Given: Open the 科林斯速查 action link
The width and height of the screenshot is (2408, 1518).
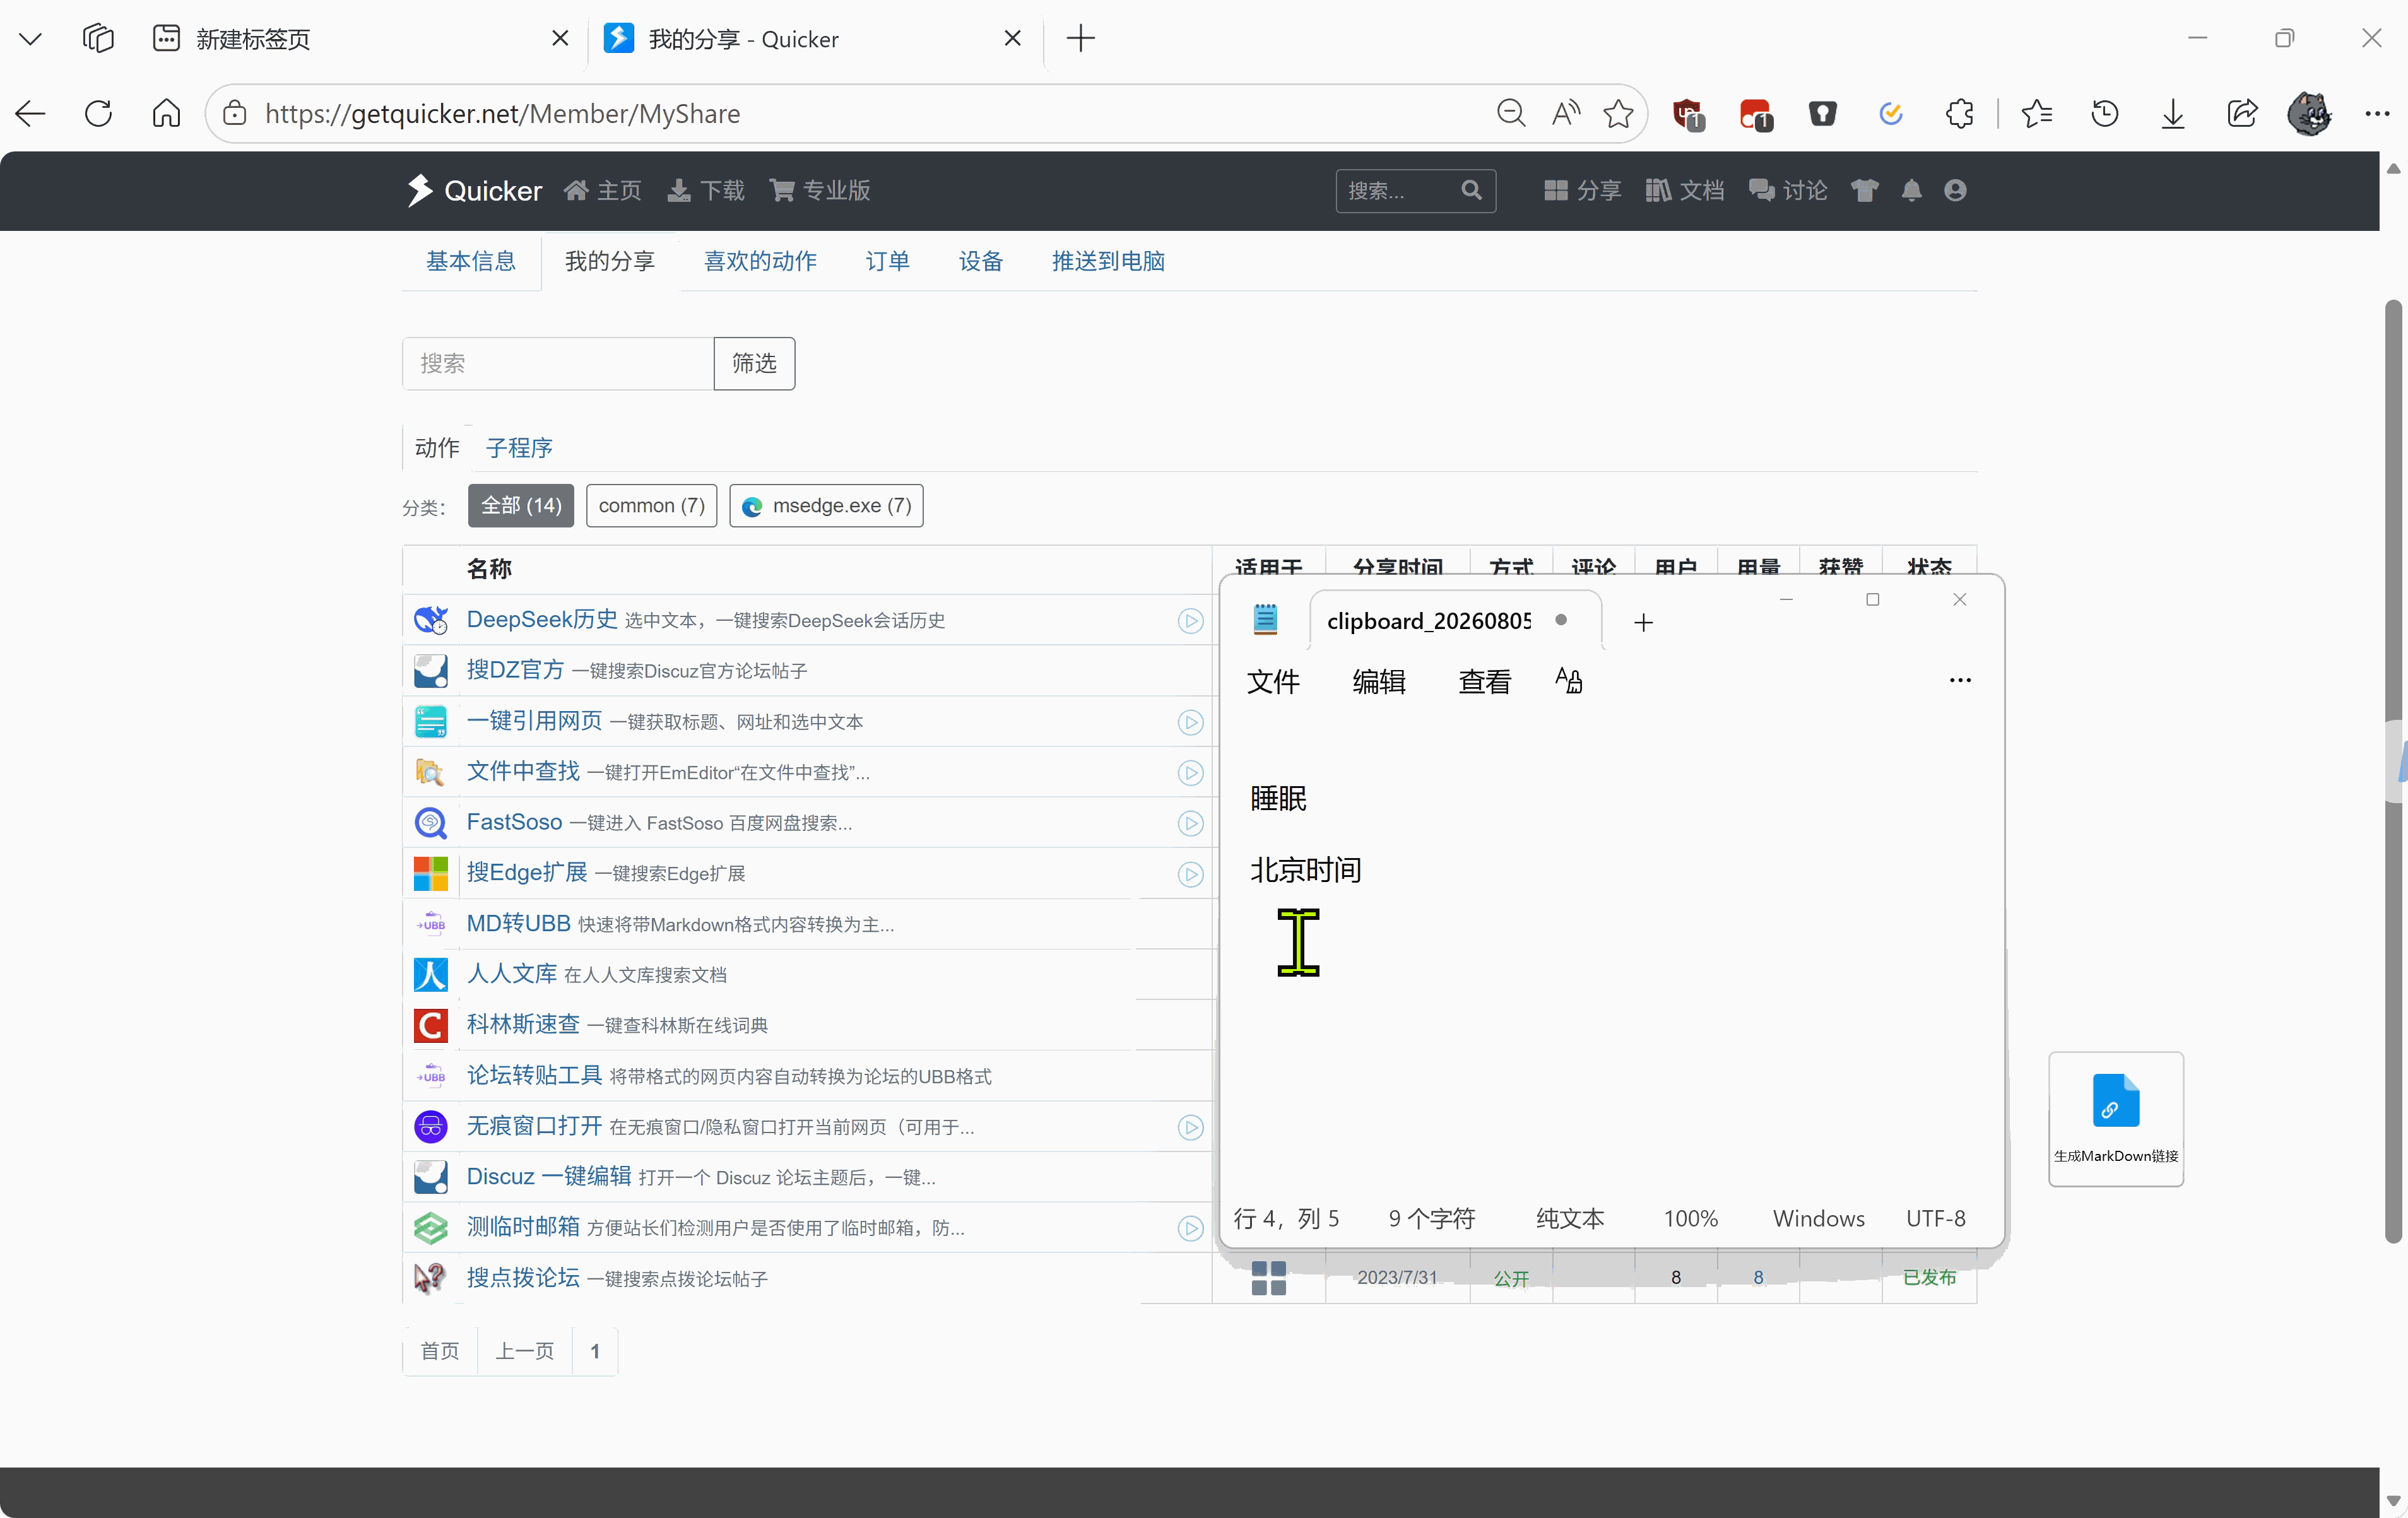Looking at the screenshot, I should (x=523, y=1024).
